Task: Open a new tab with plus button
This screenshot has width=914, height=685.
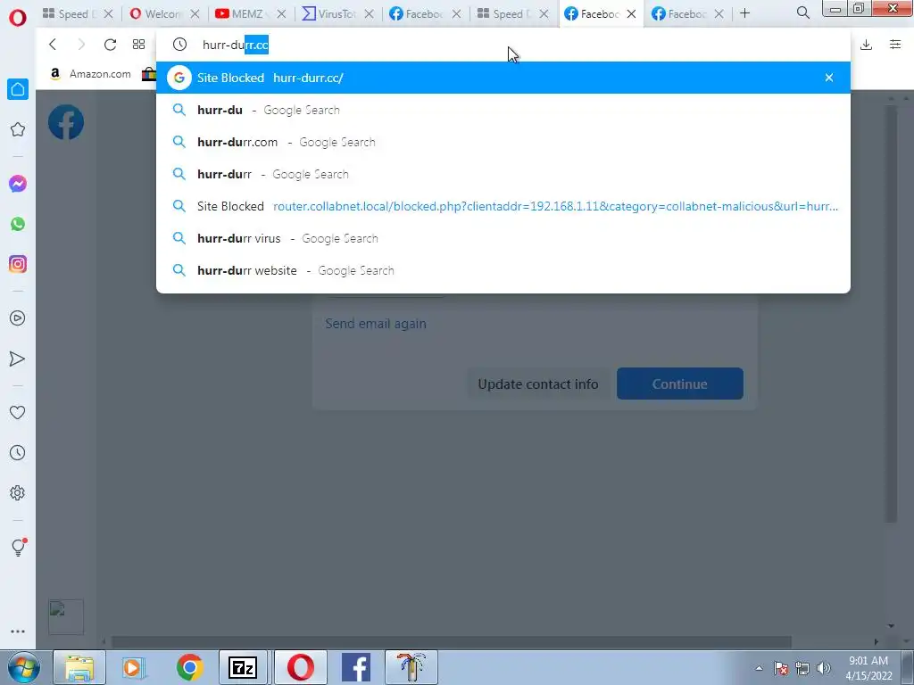Action: pyautogui.click(x=745, y=13)
